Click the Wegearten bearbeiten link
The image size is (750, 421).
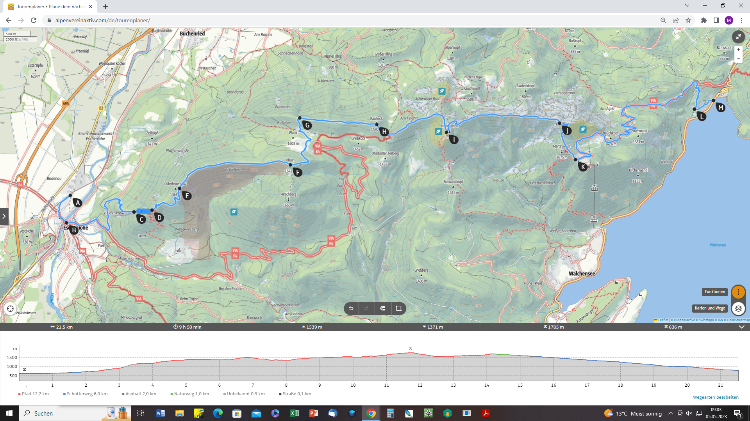pos(715,397)
